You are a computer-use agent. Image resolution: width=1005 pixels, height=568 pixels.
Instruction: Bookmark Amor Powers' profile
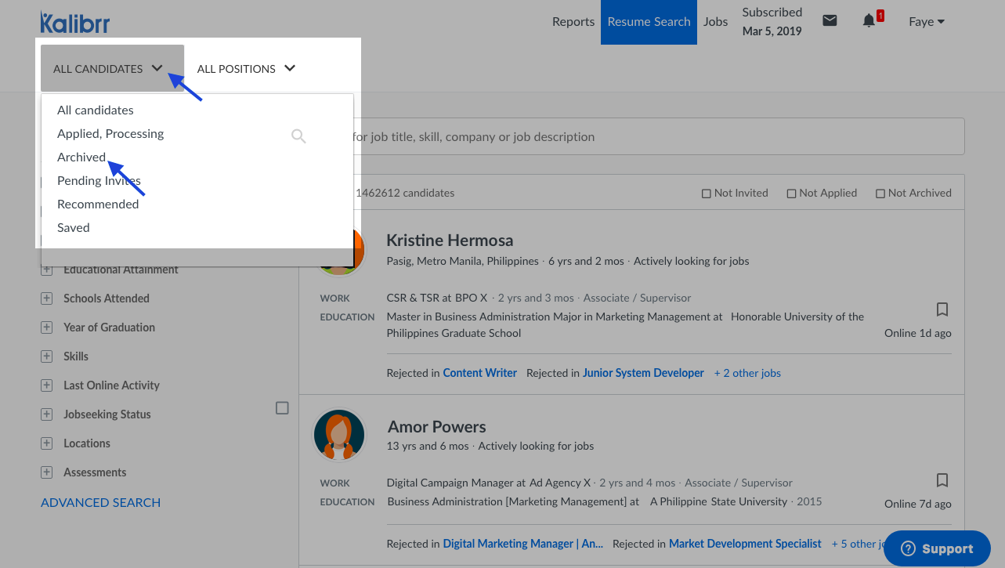(x=942, y=479)
